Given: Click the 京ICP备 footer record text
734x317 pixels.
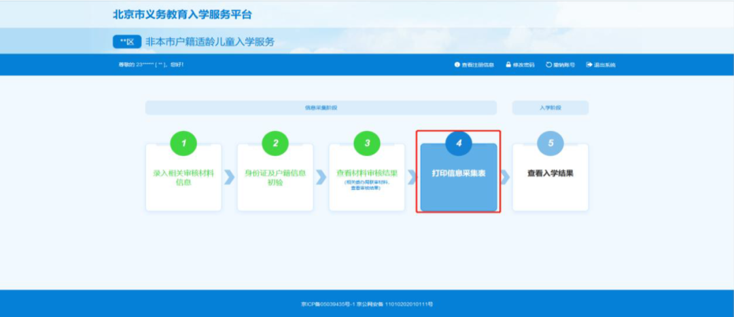Looking at the screenshot, I should click(367, 304).
